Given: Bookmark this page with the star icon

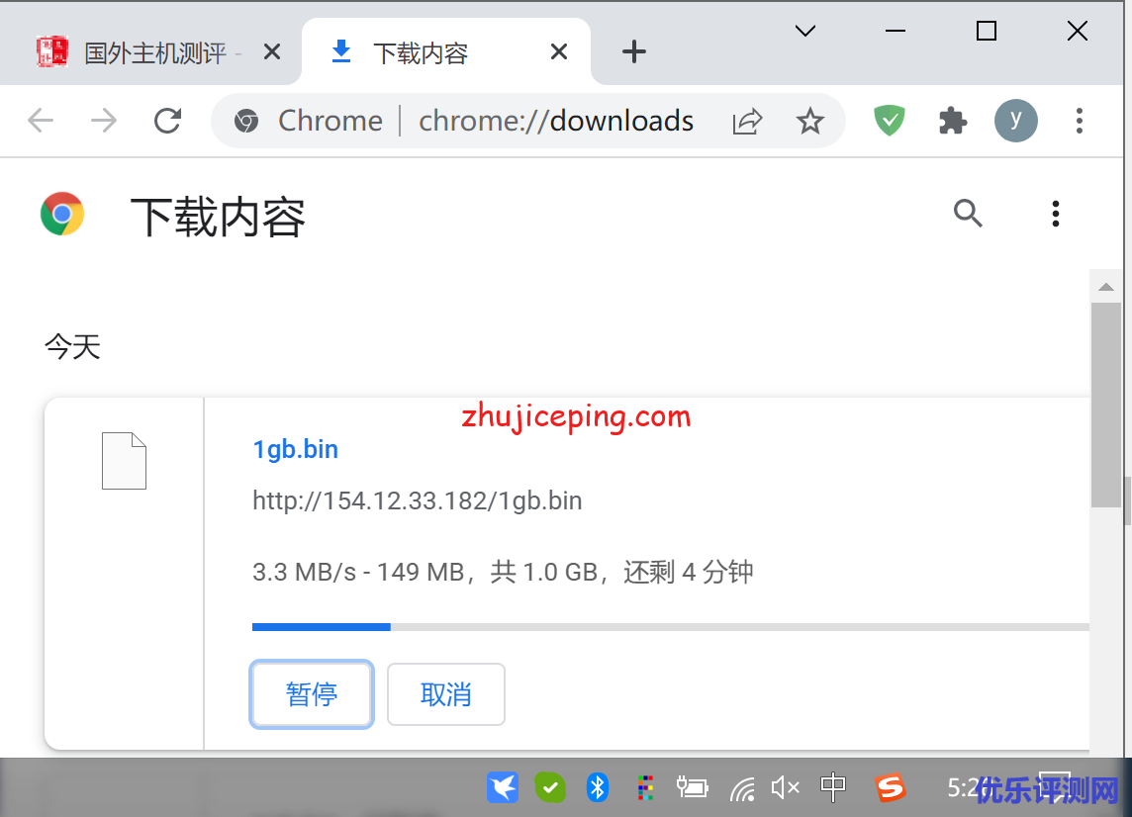Looking at the screenshot, I should [810, 122].
